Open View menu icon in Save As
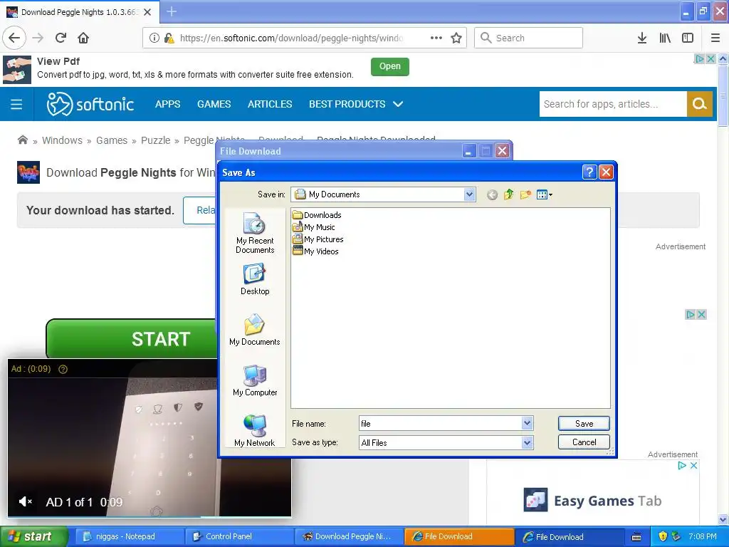 pos(545,194)
